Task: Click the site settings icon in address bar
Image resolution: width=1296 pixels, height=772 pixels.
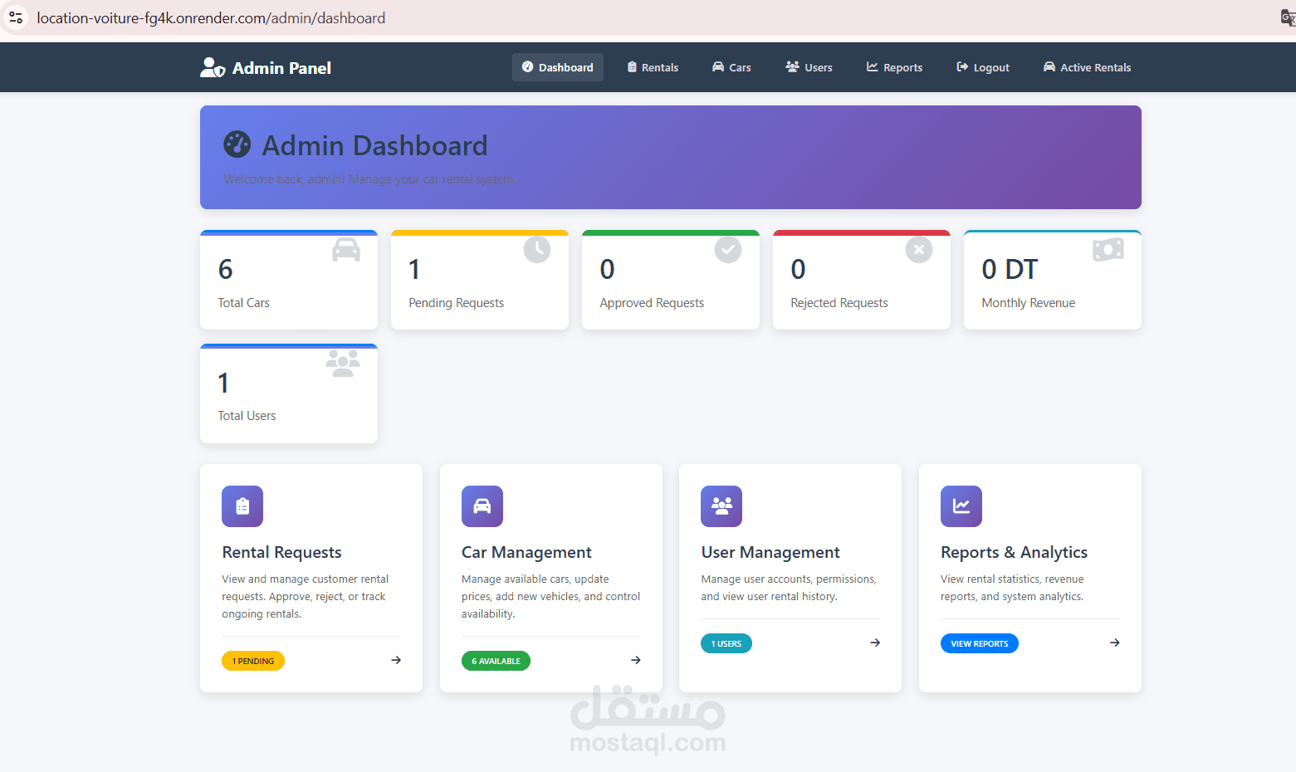Action: 16,17
